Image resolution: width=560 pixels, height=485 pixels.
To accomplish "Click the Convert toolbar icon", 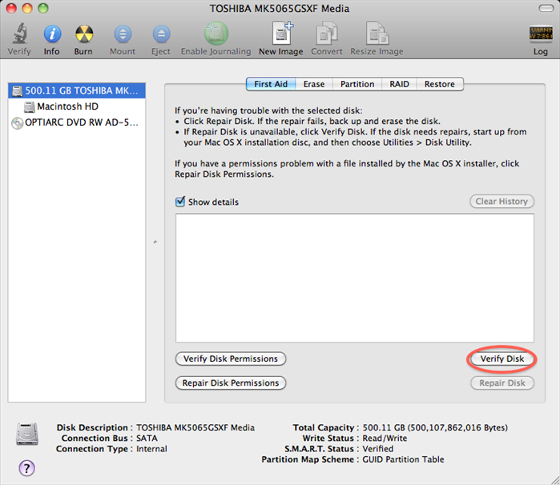I will [x=327, y=33].
